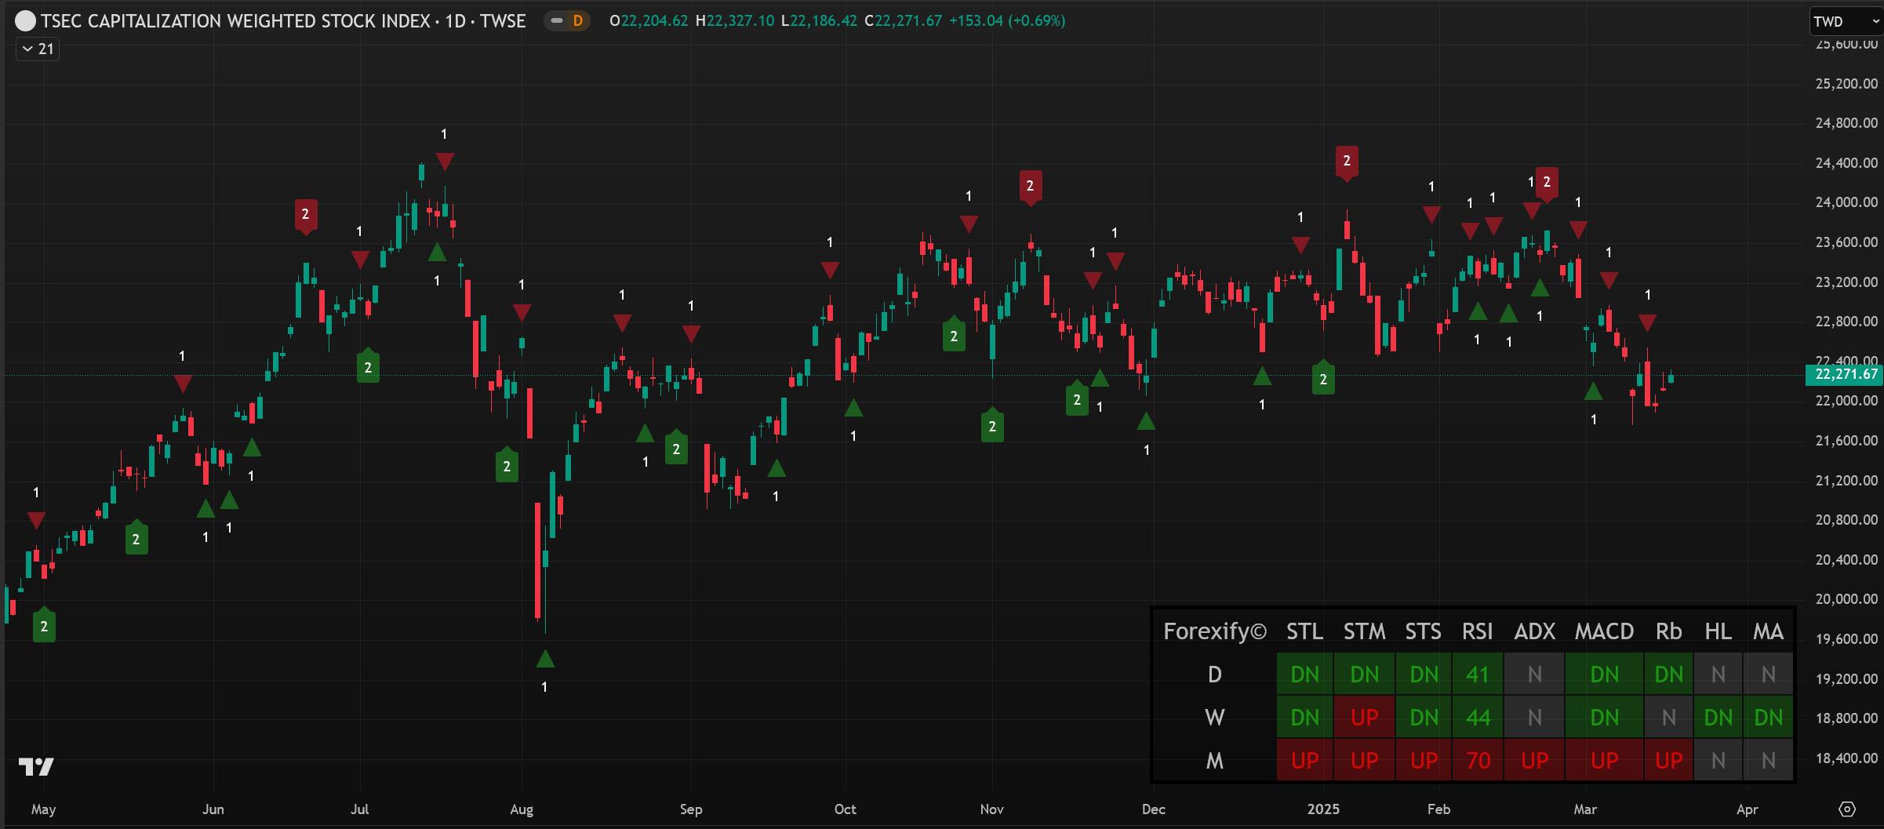The image size is (1884, 829).
Task: Click the M timeframe row label in table
Action: pos(1214,760)
